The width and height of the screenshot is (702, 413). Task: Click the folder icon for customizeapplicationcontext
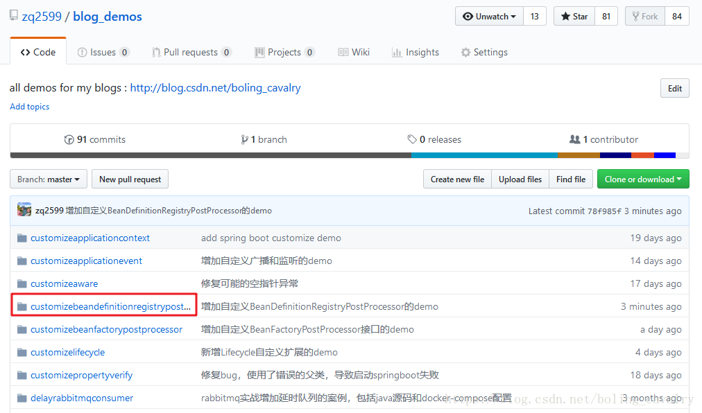click(x=22, y=238)
